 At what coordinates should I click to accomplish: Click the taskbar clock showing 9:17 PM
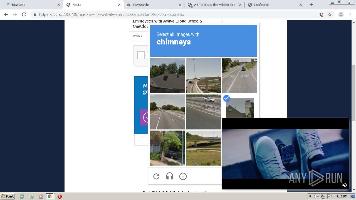tap(342, 196)
